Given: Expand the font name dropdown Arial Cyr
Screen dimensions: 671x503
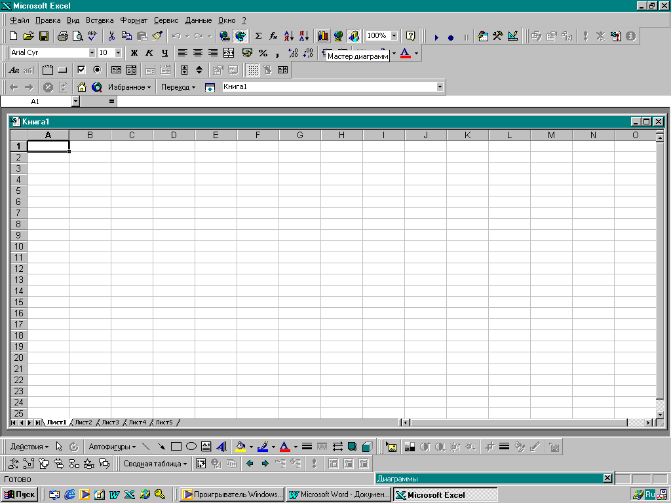Looking at the screenshot, I should pos(92,52).
